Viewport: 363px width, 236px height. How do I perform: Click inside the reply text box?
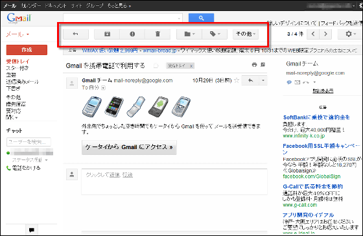[x=174, y=182]
